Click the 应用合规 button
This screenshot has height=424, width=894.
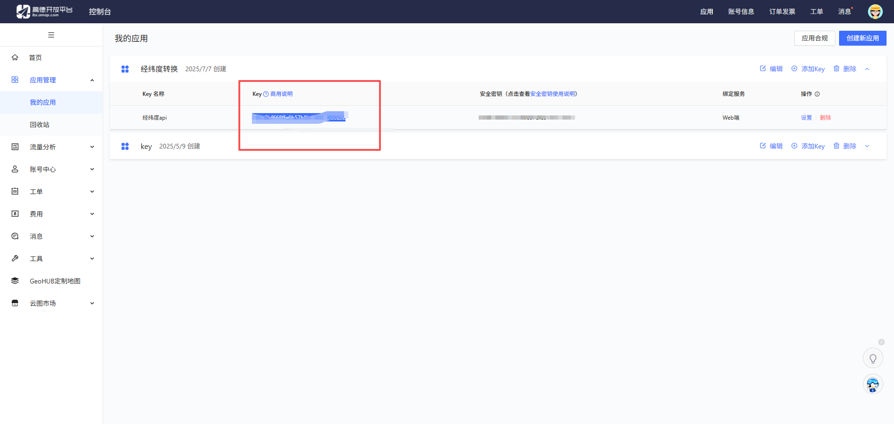pyautogui.click(x=815, y=38)
